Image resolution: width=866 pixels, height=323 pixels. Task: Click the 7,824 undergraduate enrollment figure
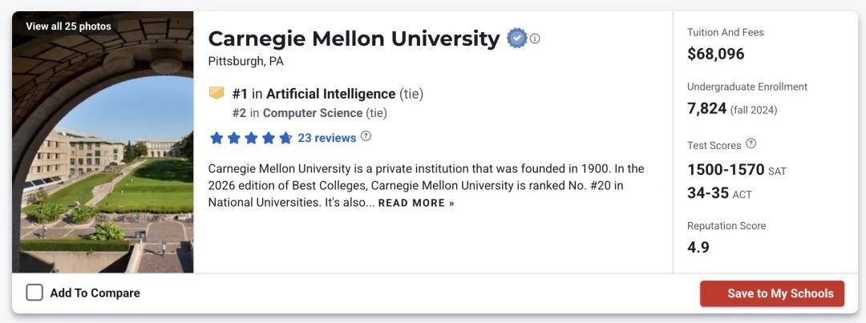point(706,108)
